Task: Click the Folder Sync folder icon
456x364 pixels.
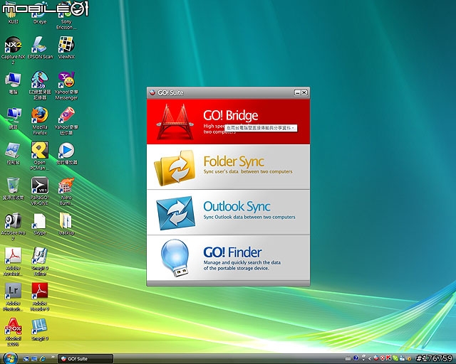Action: [x=175, y=168]
